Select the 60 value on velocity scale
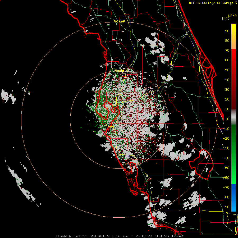 coord(227,60)
